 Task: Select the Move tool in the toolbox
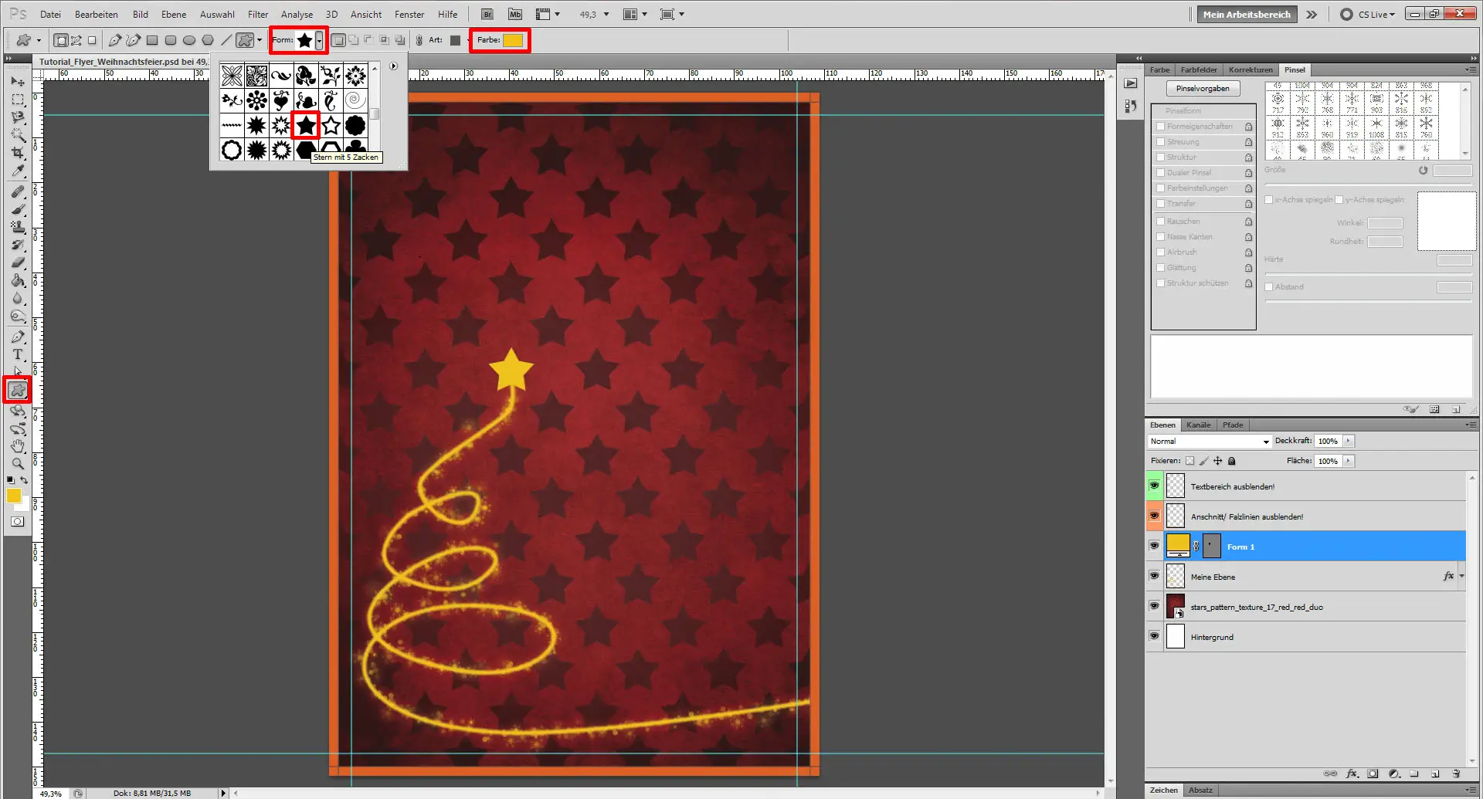tap(18, 82)
